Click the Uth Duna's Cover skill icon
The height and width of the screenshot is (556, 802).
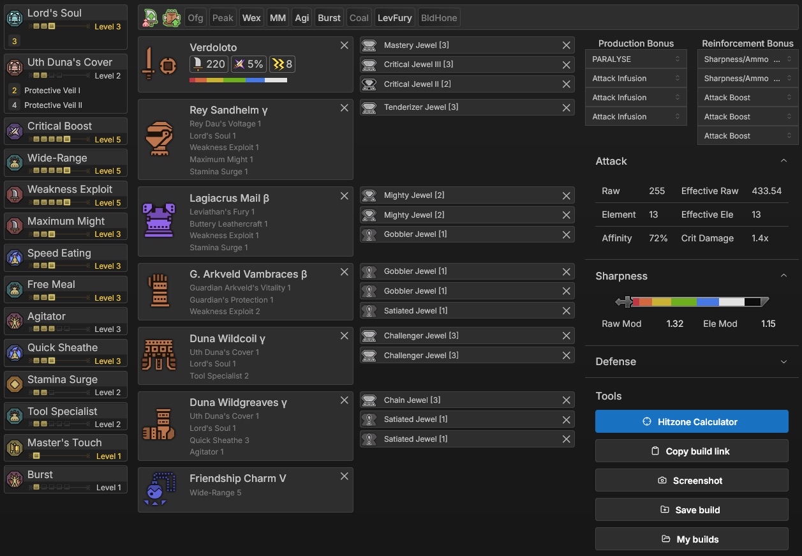14,68
